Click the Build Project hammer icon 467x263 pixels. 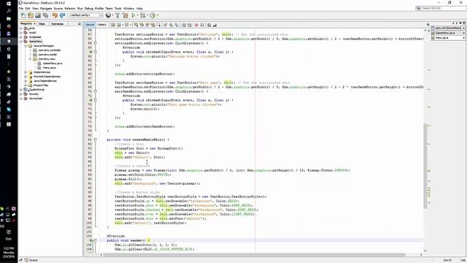point(117,15)
